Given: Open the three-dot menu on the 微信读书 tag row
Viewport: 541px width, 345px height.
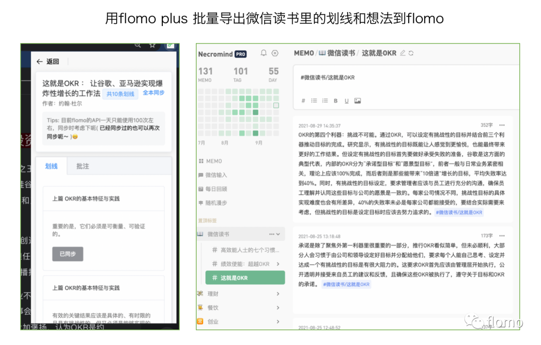Looking at the screenshot, I should pyautogui.click(x=272, y=234).
